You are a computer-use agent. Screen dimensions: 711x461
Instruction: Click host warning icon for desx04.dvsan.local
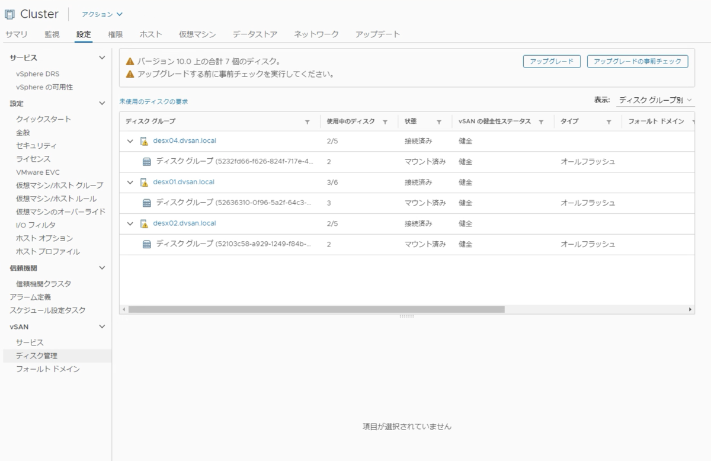click(x=144, y=141)
